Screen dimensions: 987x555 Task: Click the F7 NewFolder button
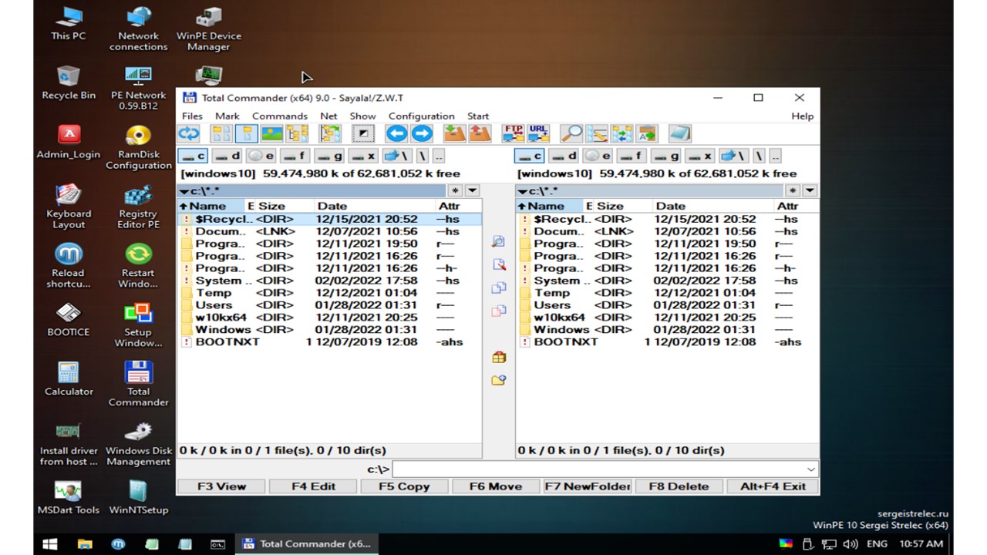click(588, 486)
